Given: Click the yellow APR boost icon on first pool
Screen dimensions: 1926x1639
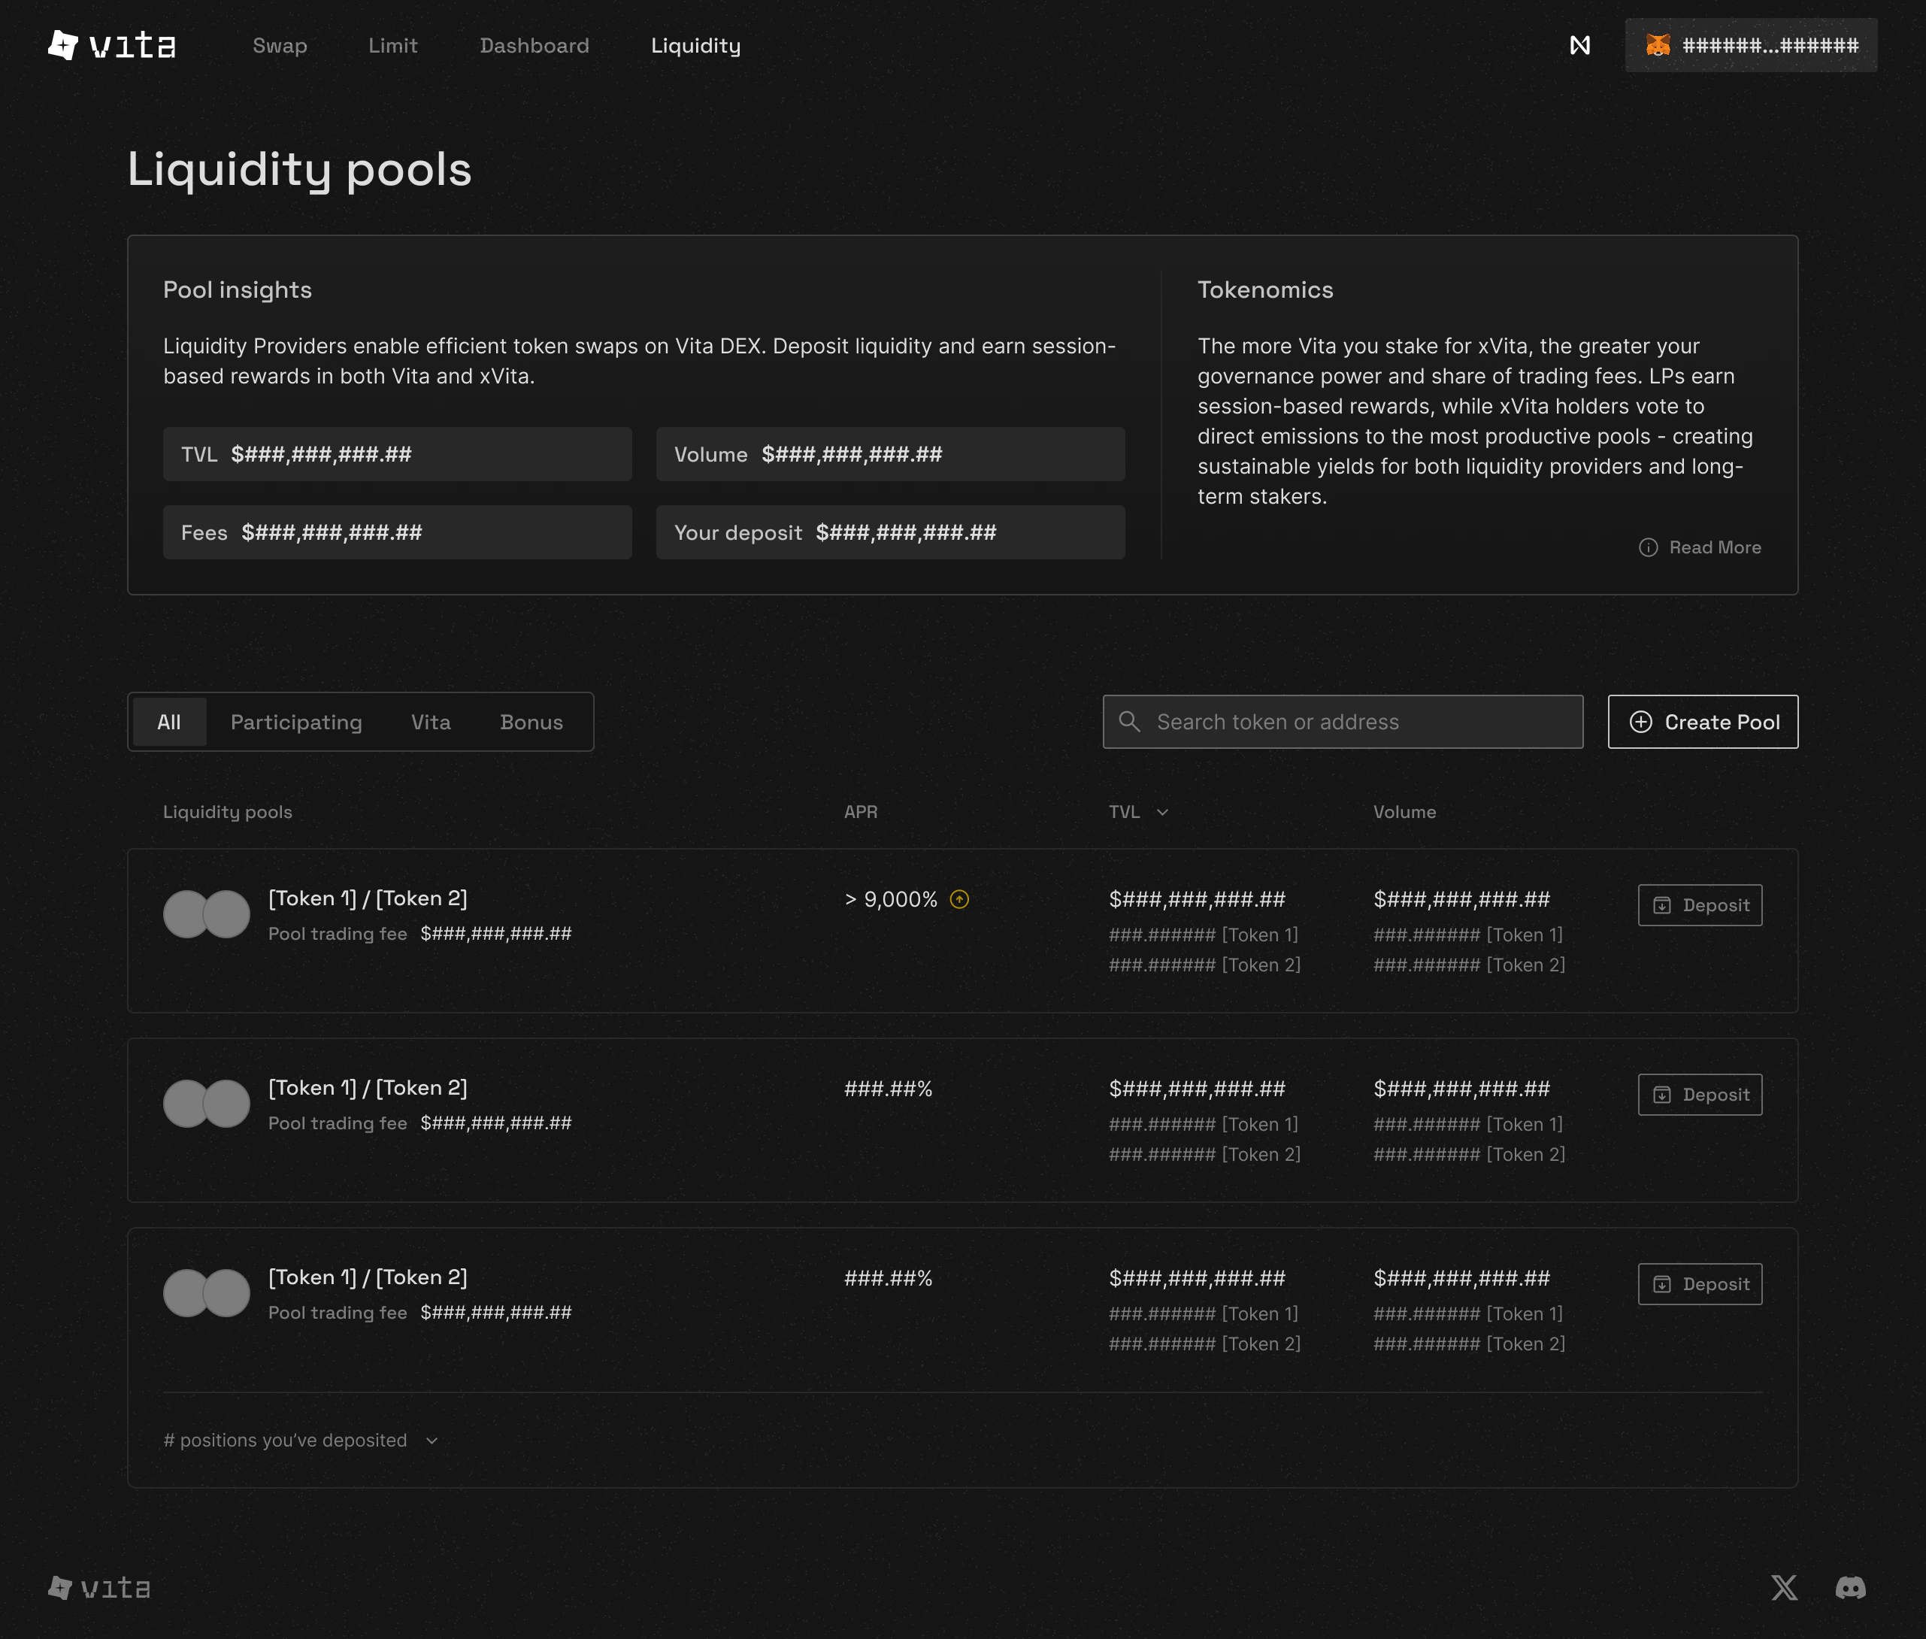Looking at the screenshot, I should pos(960,898).
